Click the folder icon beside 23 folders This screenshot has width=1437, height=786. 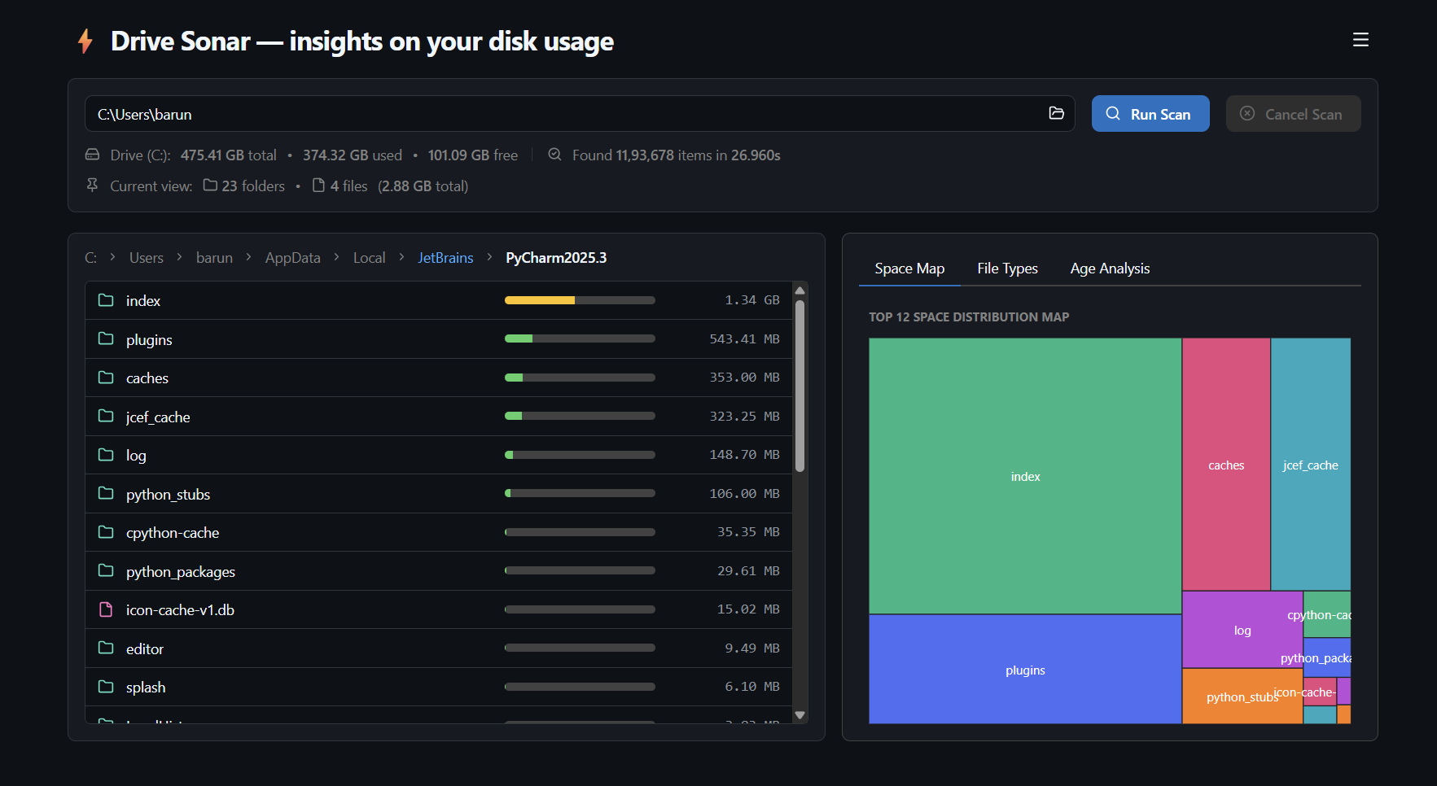(210, 186)
